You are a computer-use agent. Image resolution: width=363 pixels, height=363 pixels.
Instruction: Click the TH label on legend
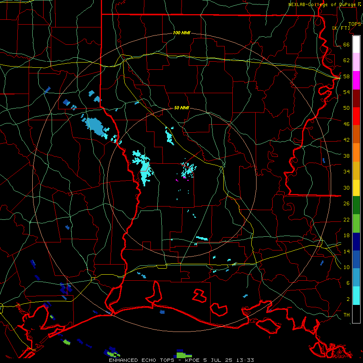coord(346,315)
